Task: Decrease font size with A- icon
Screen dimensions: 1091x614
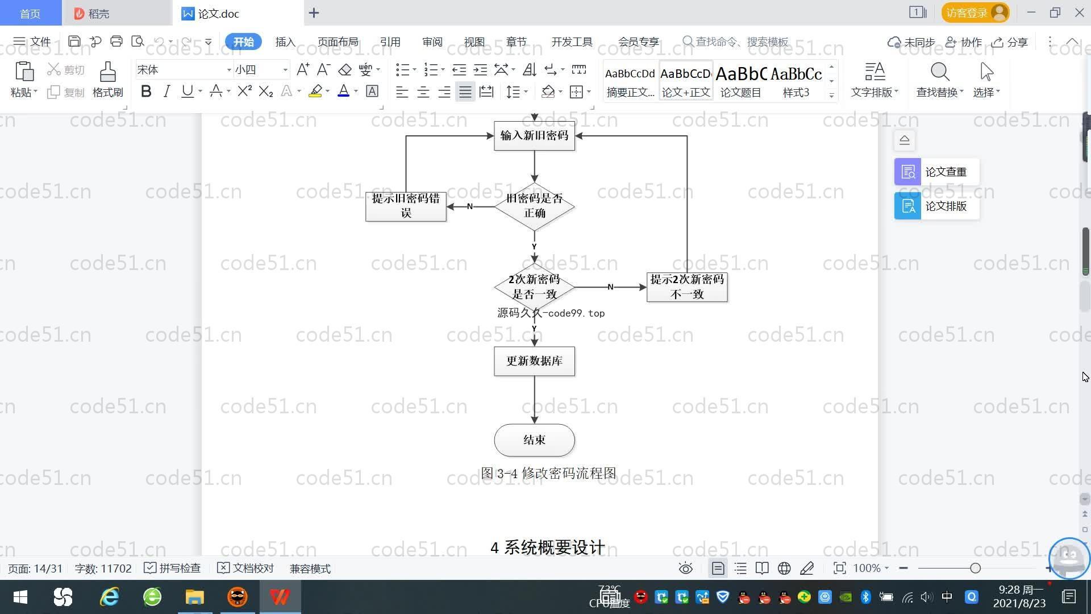Action: (323, 69)
